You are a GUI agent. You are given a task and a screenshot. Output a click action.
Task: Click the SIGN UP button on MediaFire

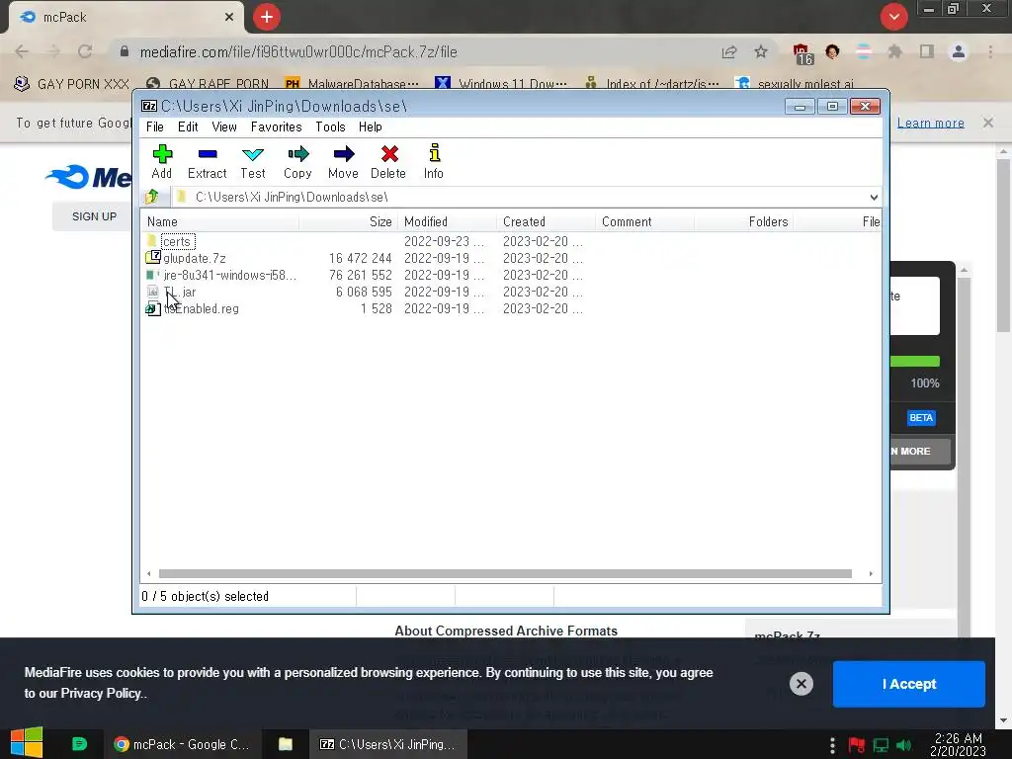tap(94, 216)
